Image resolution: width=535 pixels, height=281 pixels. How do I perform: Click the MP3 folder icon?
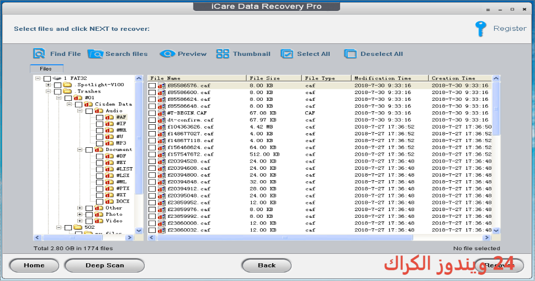click(109, 143)
